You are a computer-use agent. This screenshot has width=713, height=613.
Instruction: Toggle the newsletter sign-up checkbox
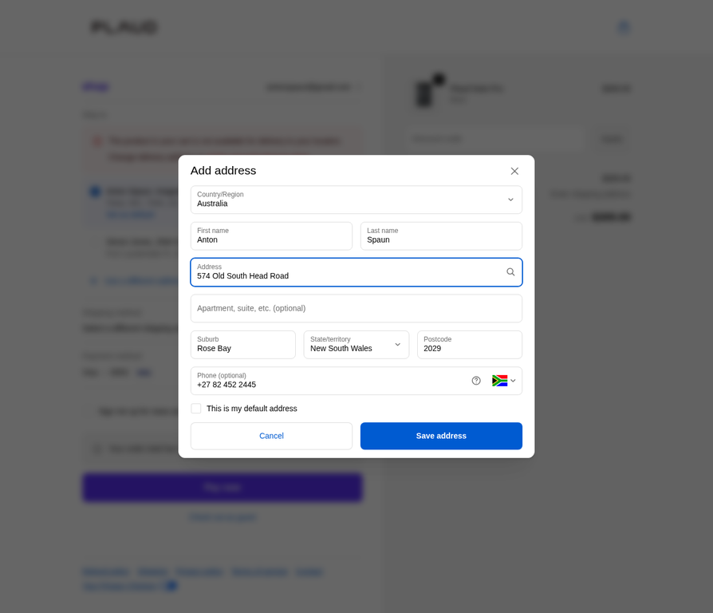(88, 410)
